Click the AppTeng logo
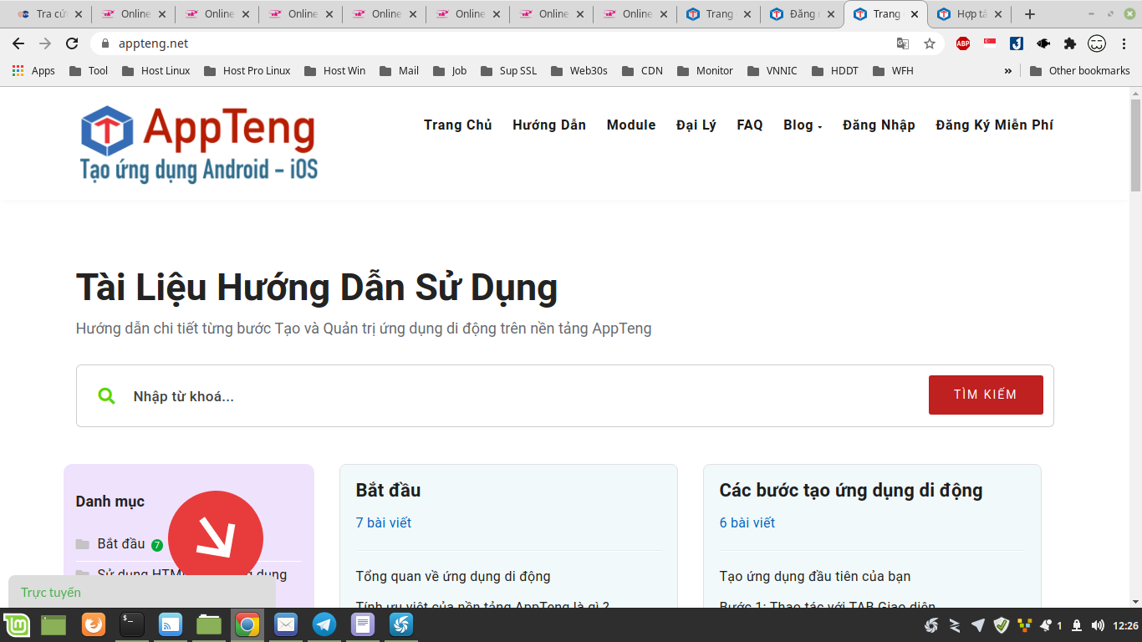1142x642 pixels. pos(199,144)
